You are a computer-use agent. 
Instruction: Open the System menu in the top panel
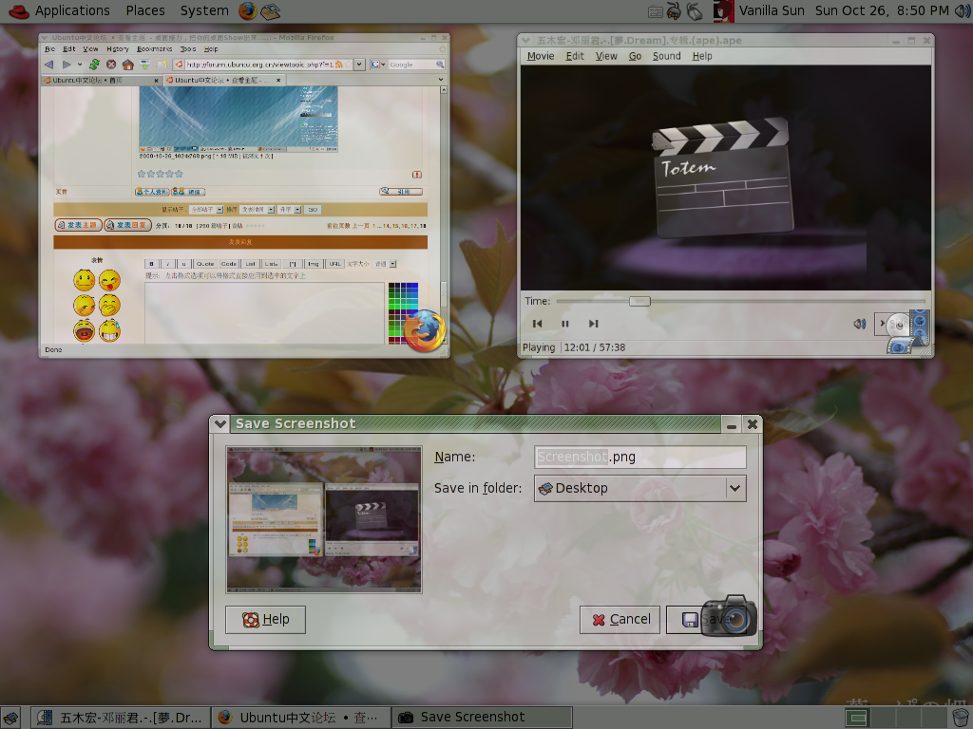click(x=204, y=11)
